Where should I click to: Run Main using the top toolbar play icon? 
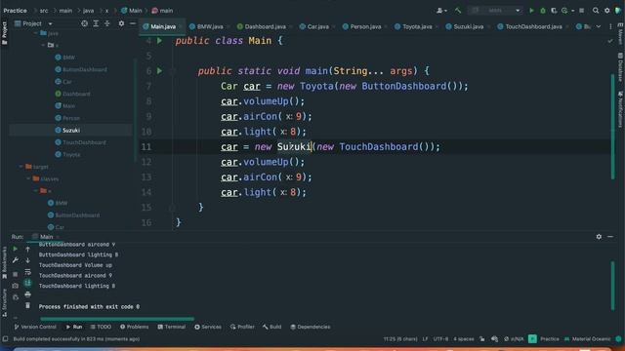click(531, 11)
